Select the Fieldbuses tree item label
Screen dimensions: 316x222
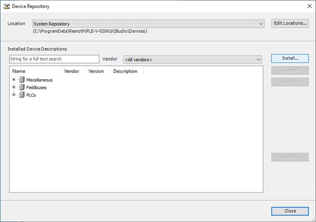point(36,87)
